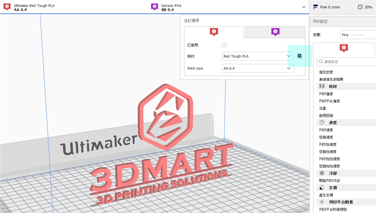Click the extruder 1 icon in top bar
Screen dimensions: 376x213
[x=7, y=7]
